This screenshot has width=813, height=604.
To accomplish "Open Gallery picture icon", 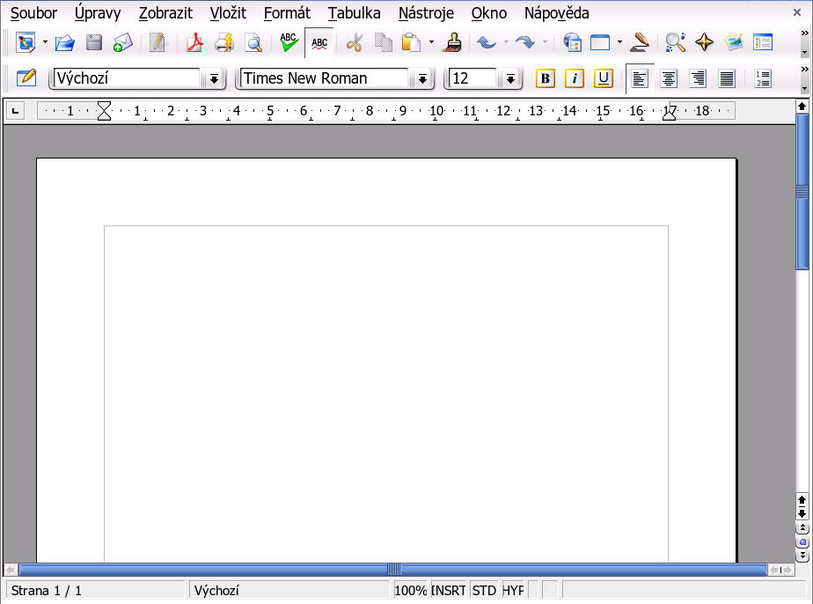I will [734, 42].
